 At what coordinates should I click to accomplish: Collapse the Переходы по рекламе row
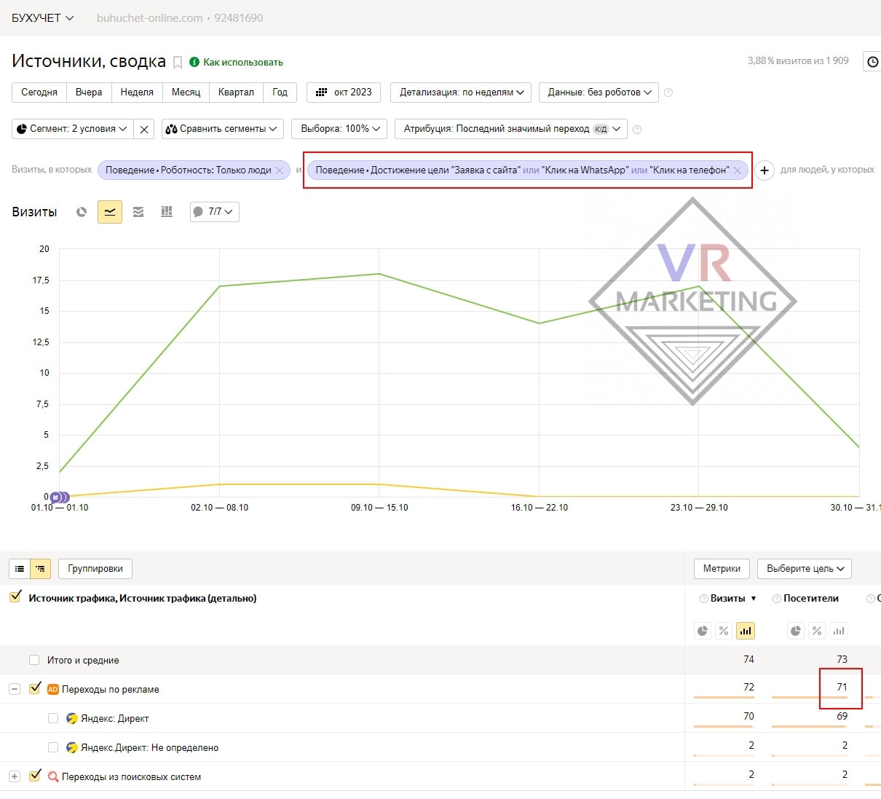(15, 689)
